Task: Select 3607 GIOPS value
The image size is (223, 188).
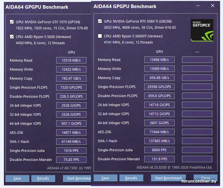Action: coord(159,123)
